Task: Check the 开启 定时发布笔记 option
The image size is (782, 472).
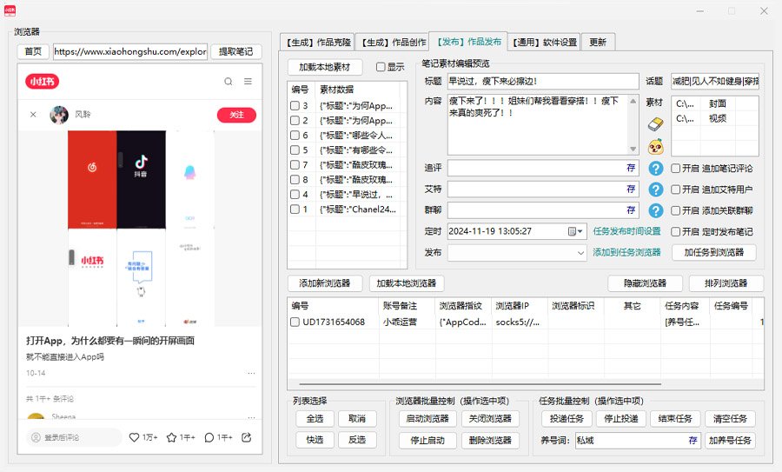Action: pyautogui.click(x=675, y=232)
